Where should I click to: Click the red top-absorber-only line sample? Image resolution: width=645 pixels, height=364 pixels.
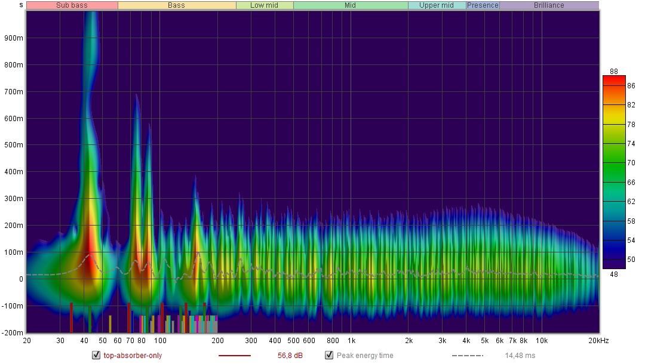234,356
